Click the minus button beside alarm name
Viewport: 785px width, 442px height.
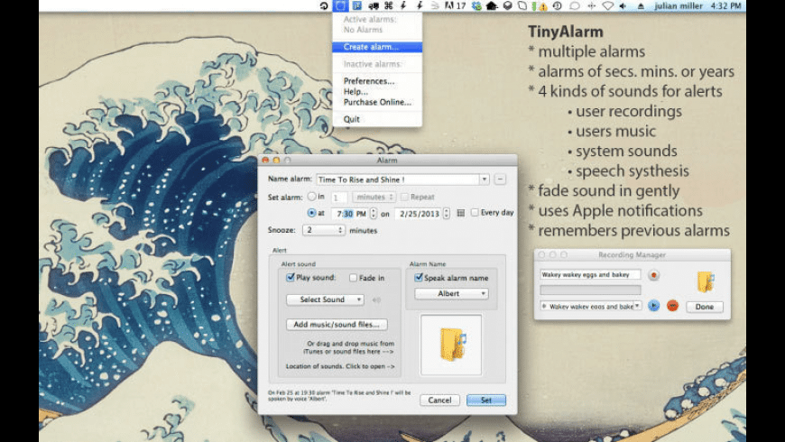pyautogui.click(x=501, y=180)
